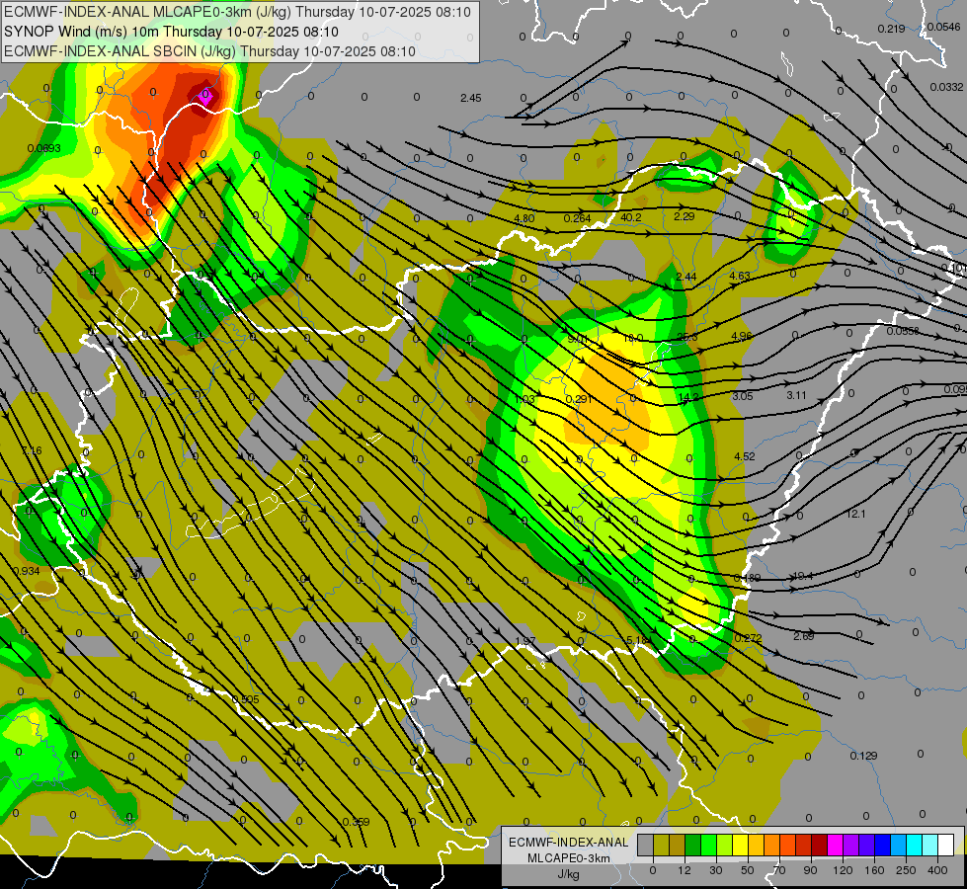Click the map value 0.0693
Image resolution: width=967 pixels, height=889 pixels.
(43, 148)
